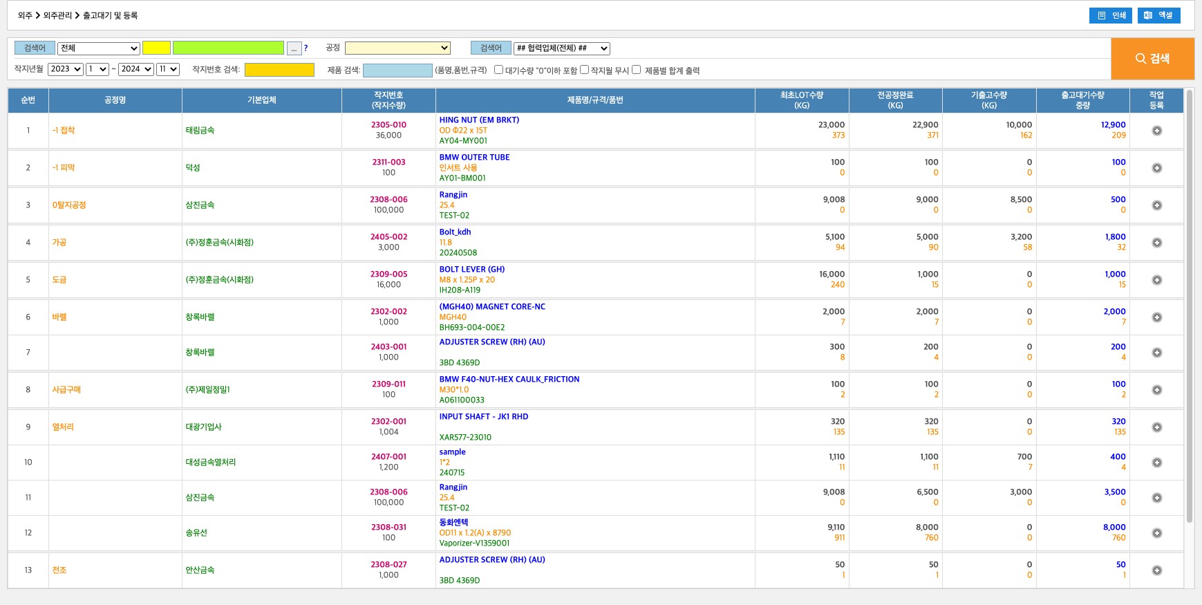Check the 제품별 합계 출력 option
Image resolution: width=1202 pixels, height=605 pixels.
[637, 70]
